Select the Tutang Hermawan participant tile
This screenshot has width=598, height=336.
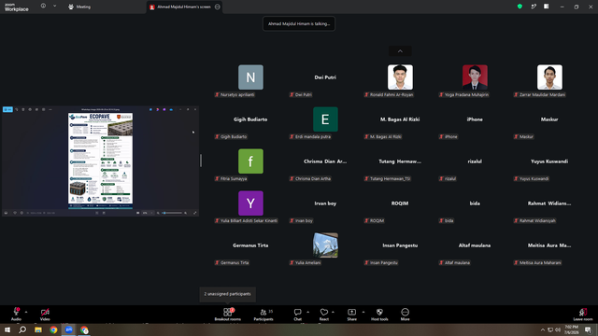tap(400, 161)
